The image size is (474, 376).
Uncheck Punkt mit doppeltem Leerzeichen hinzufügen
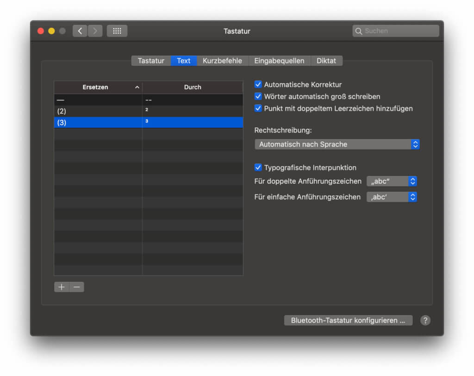258,108
